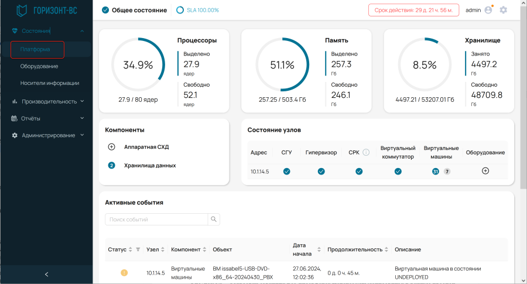The image size is (527, 284).
Task: Click the ВМ issabel5-USB-DVD event object
Action: pyautogui.click(x=242, y=273)
